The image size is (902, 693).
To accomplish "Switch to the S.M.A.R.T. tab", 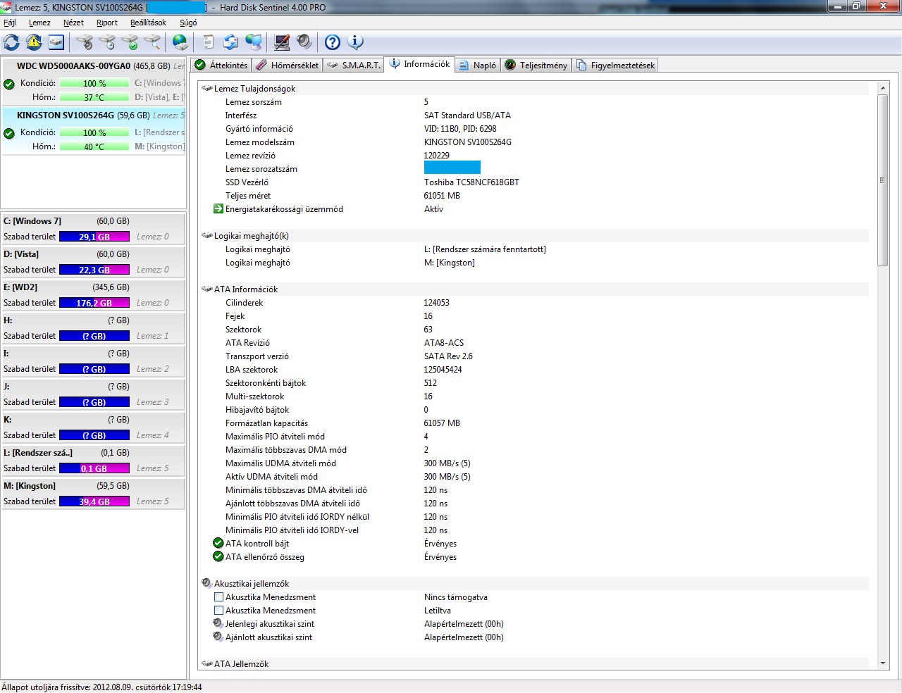I will [x=353, y=65].
